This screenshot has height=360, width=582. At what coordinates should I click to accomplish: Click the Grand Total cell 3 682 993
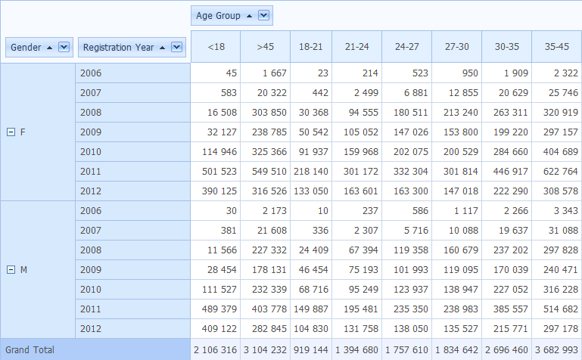coord(557,349)
